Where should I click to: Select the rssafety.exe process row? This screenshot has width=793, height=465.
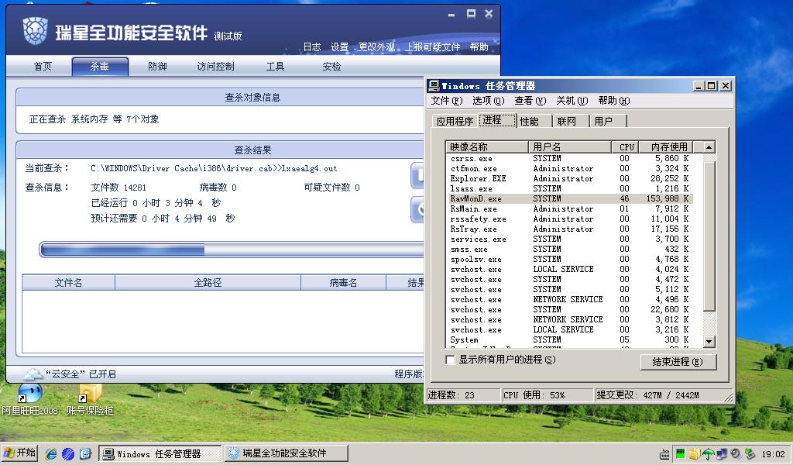569,219
